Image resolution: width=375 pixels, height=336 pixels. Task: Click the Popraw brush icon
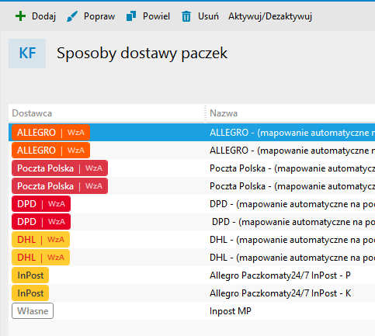point(72,16)
